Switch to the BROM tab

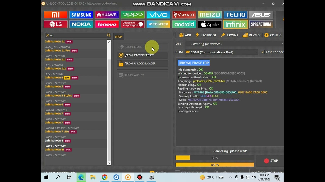click(x=119, y=37)
